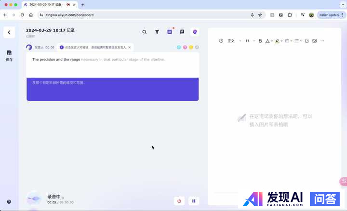Screen dimensions: 347x211
Task: Expand the bulleted list style arrow
Action: [301, 41]
